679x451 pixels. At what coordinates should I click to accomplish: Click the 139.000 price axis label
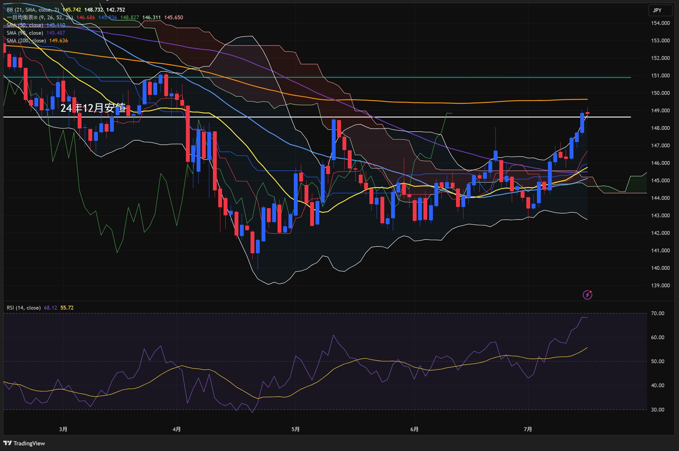click(x=660, y=286)
